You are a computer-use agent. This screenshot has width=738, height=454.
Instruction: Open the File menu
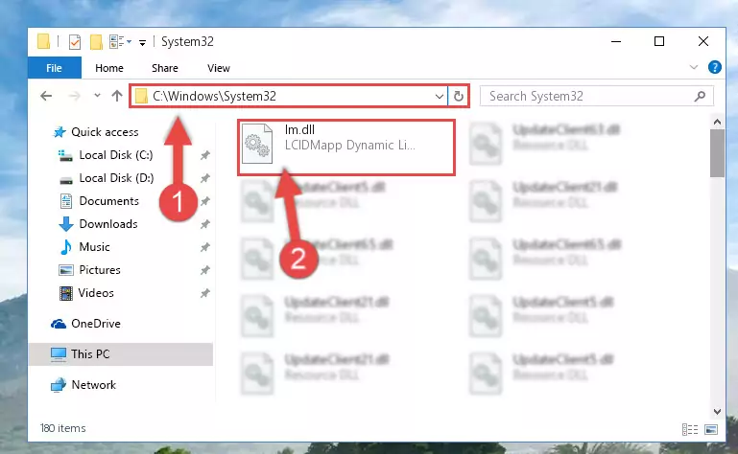54,68
